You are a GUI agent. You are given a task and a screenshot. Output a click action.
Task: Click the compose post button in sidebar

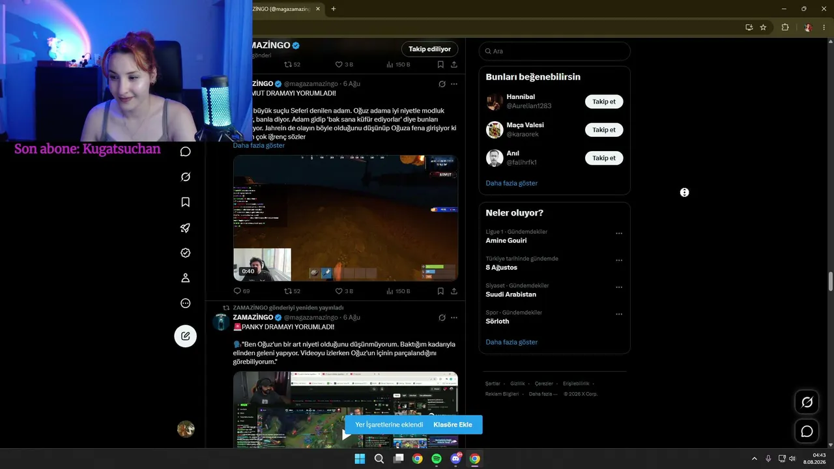pyautogui.click(x=186, y=336)
